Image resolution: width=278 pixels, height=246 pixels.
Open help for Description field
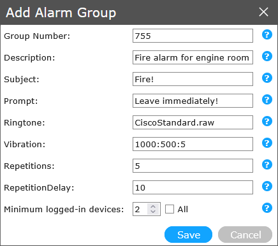pos(267,56)
